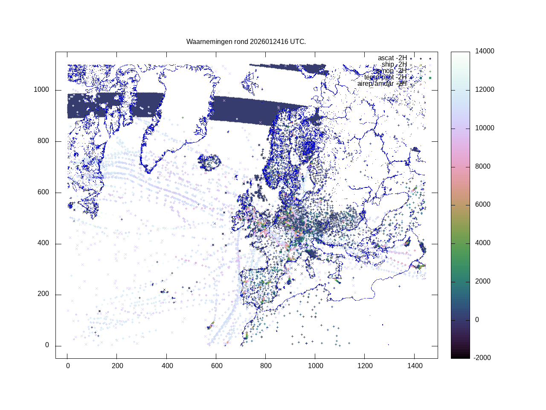Hide the "synop -2H" legend series
The height and width of the screenshot is (410, 546).
point(391,71)
